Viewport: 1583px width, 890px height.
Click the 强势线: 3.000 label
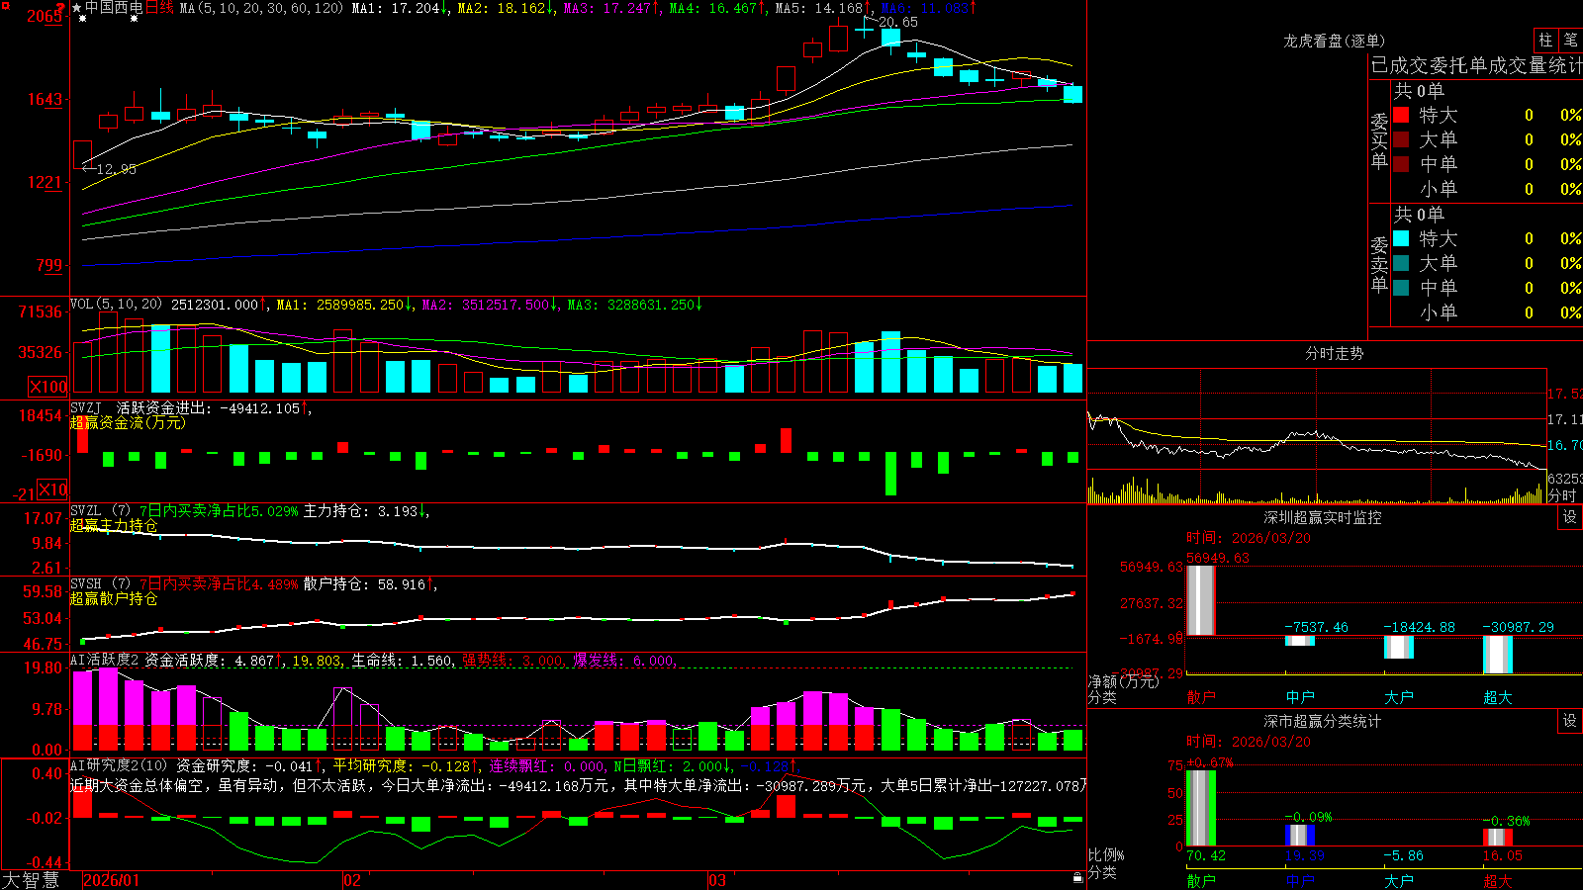(512, 661)
